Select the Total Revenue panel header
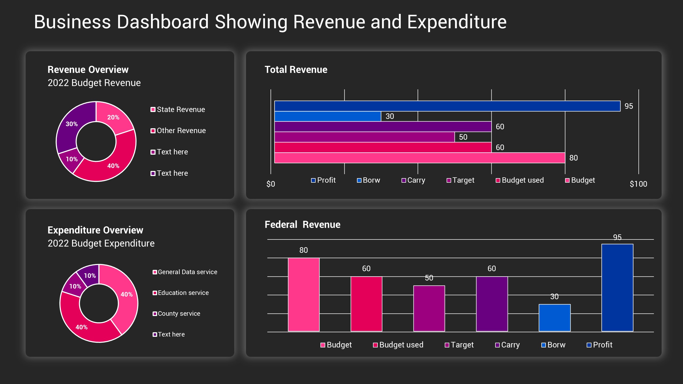The height and width of the screenshot is (384, 683). tap(296, 70)
